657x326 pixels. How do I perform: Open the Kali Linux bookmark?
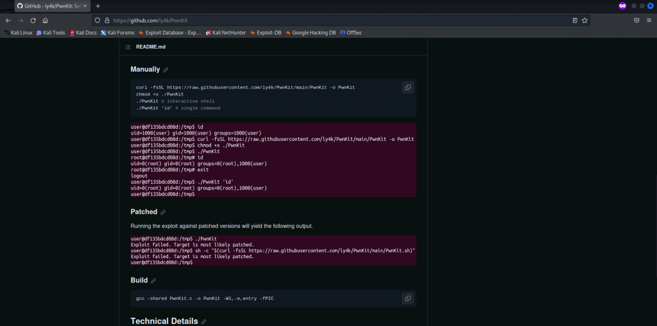point(19,33)
